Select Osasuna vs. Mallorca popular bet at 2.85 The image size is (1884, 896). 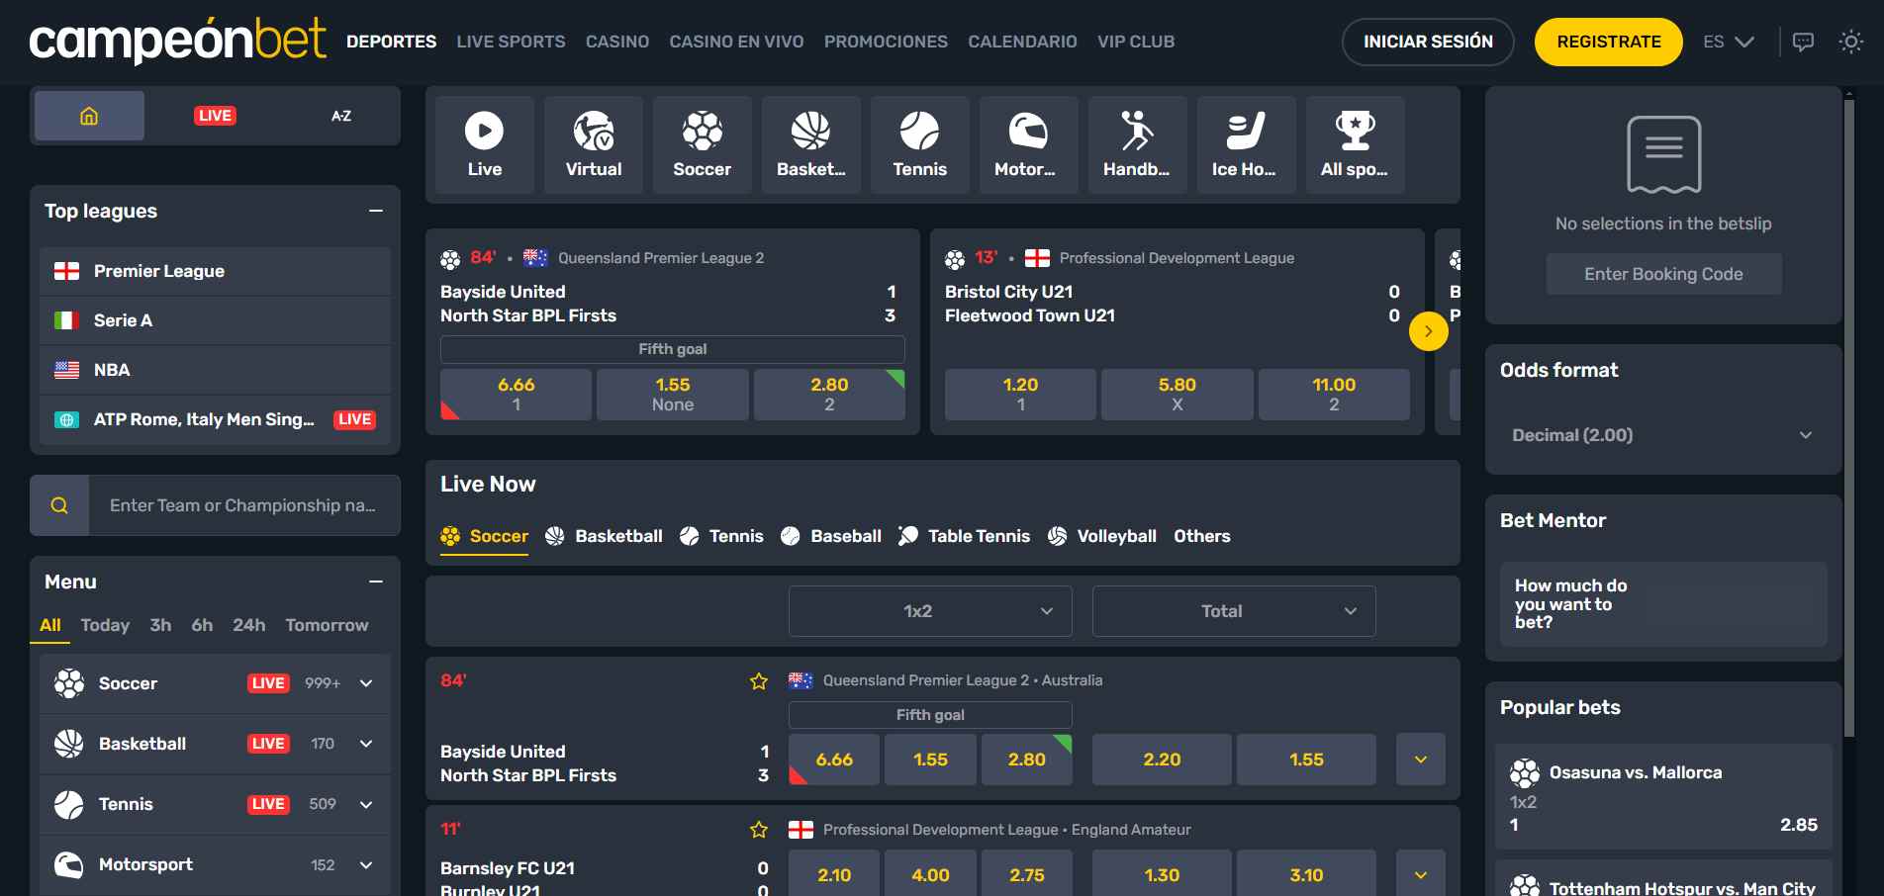(x=1663, y=797)
